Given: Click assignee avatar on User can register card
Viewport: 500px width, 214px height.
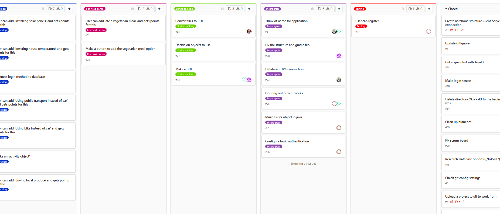Looking at the screenshot, I should tap(428, 31).
